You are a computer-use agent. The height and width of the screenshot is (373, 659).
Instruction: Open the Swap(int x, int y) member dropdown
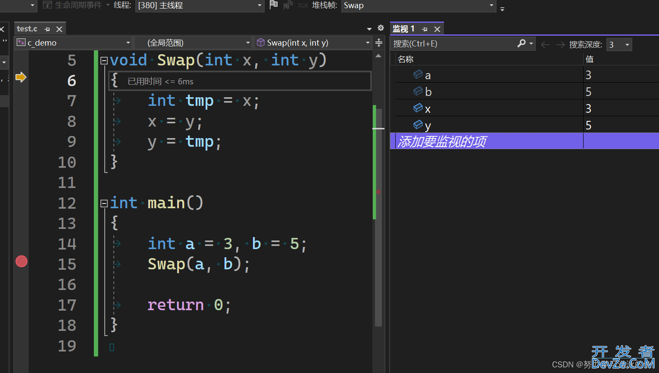tap(368, 43)
